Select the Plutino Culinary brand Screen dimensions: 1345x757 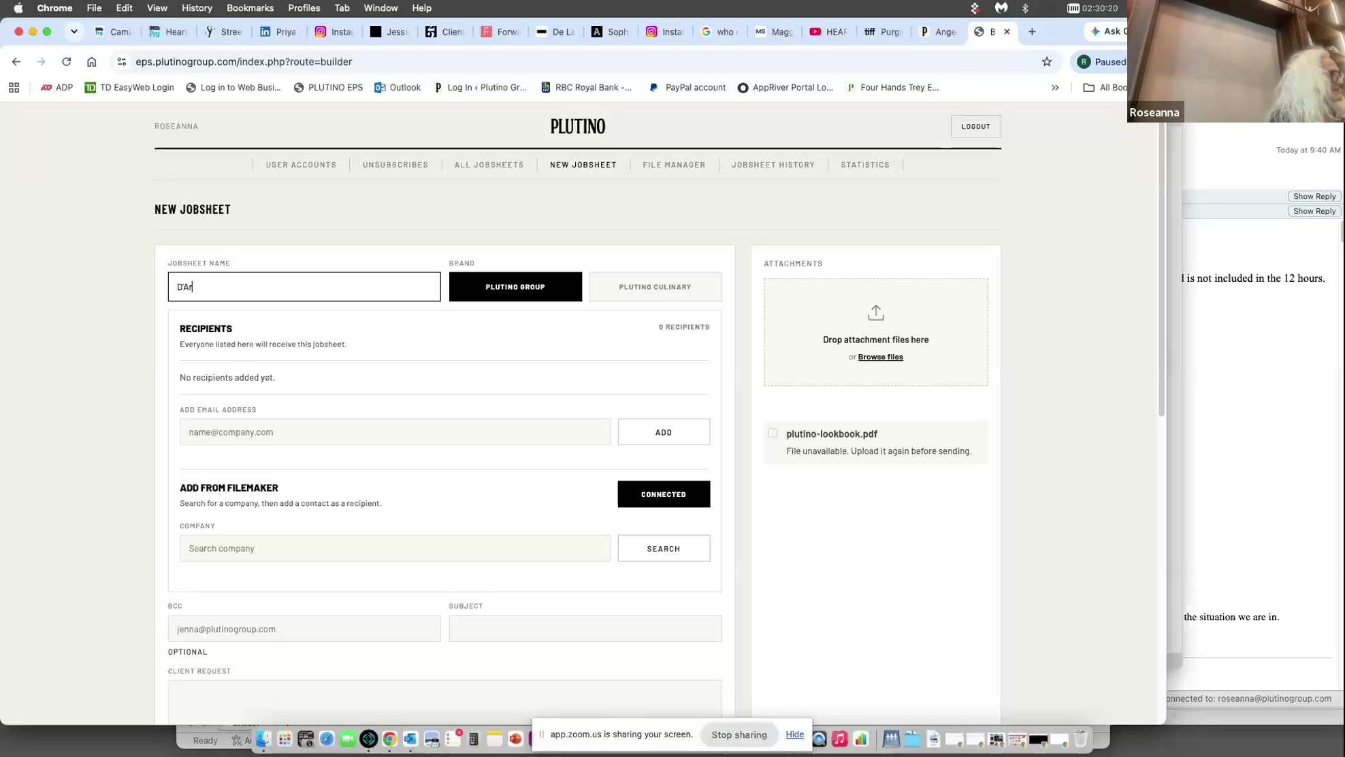[x=655, y=287]
